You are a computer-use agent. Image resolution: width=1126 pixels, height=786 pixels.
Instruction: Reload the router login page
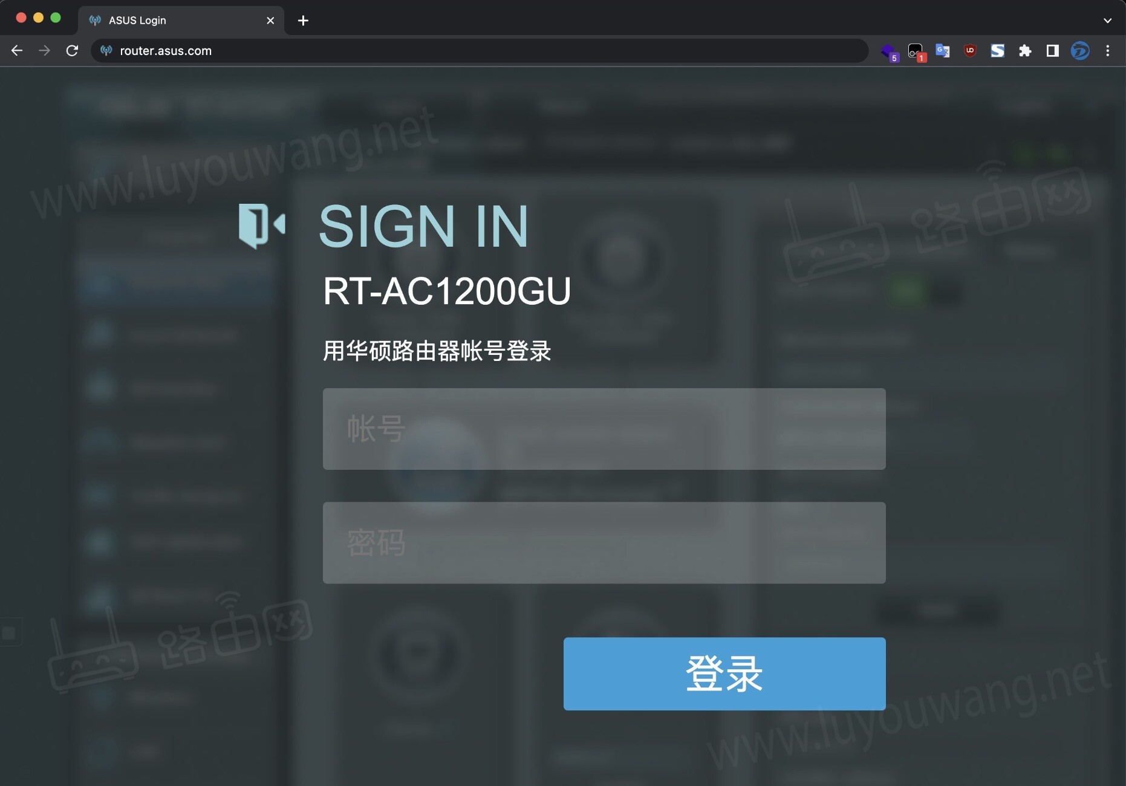(x=72, y=51)
